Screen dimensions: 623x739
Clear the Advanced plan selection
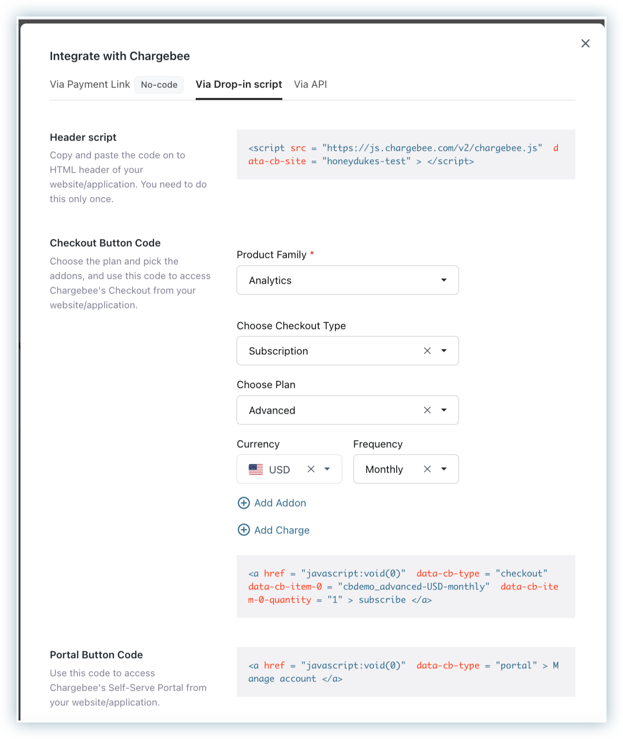pyautogui.click(x=427, y=410)
